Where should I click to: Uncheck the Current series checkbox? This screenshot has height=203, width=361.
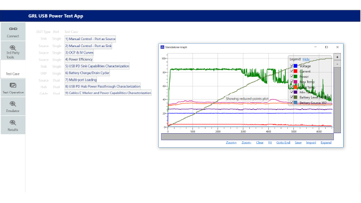tap(292, 71)
